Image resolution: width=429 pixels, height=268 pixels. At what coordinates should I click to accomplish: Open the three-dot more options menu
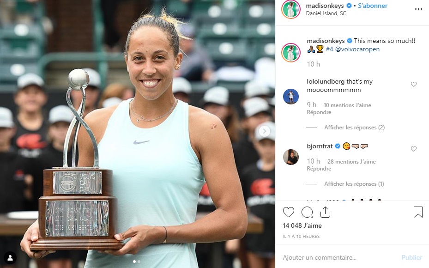coord(418,9)
